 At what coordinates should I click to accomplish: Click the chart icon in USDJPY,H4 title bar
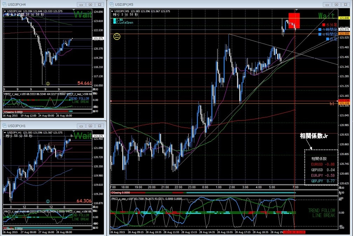[4, 5]
